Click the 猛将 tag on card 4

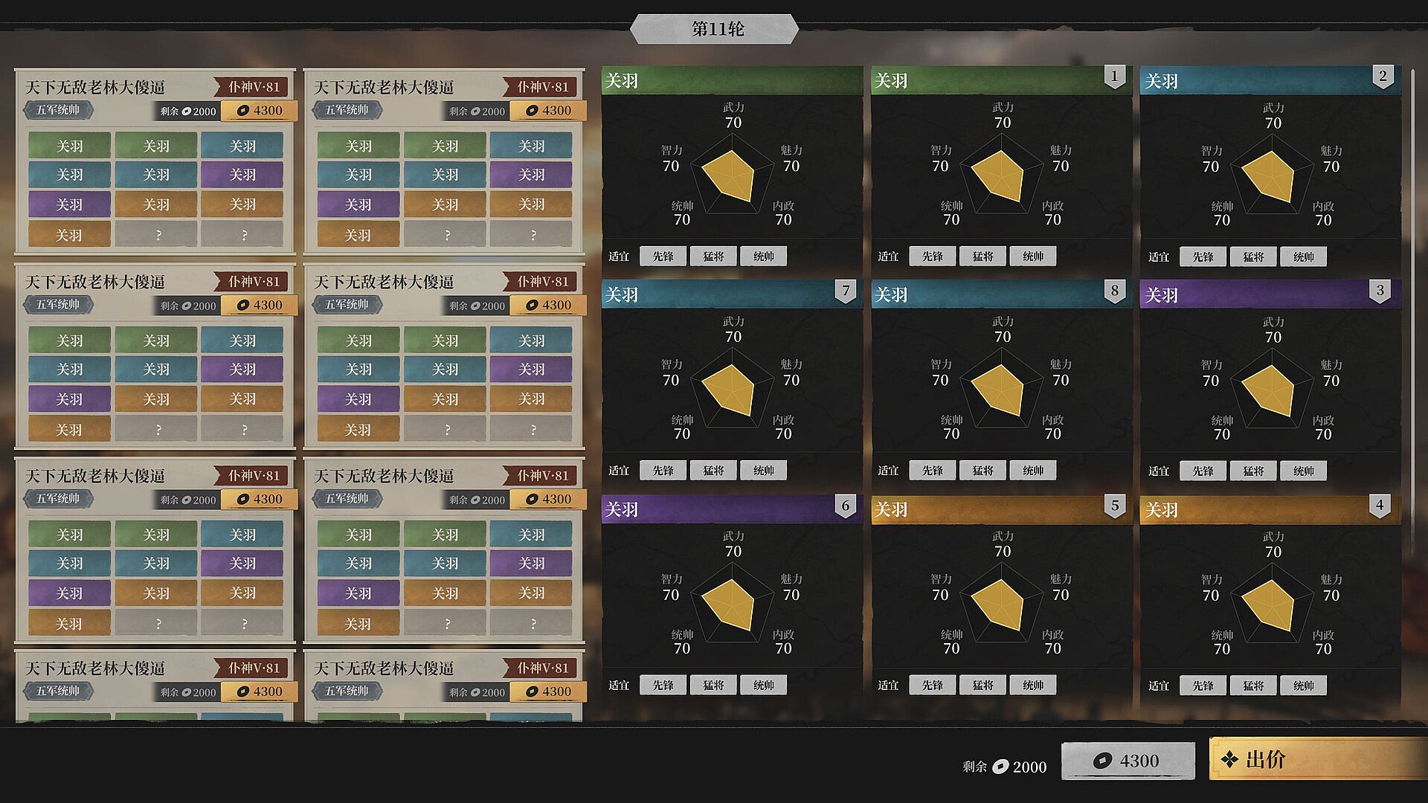[1253, 686]
